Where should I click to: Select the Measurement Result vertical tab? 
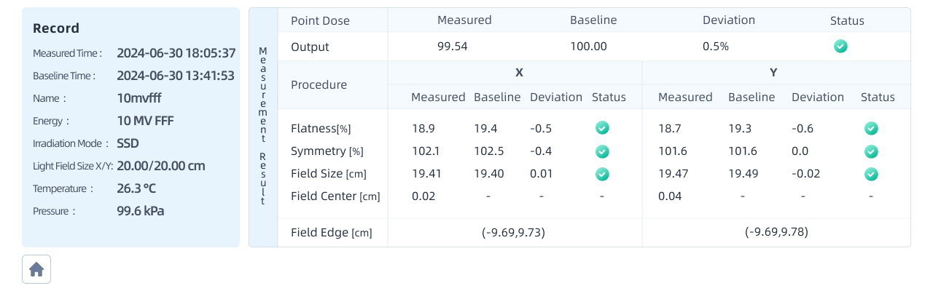(x=263, y=127)
